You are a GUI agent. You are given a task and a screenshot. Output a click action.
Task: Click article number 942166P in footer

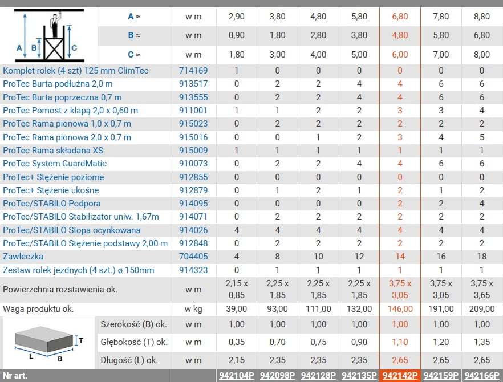coord(482,376)
